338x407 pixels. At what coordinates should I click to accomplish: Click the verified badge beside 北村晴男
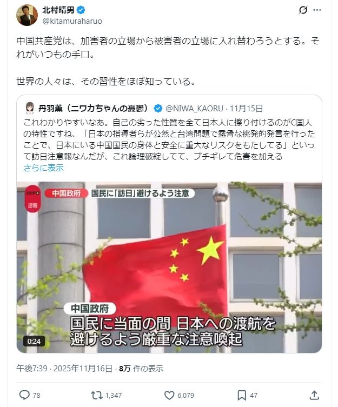click(x=81, y=10)
